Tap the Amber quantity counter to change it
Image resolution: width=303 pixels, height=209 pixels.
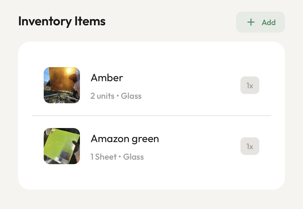250,85
